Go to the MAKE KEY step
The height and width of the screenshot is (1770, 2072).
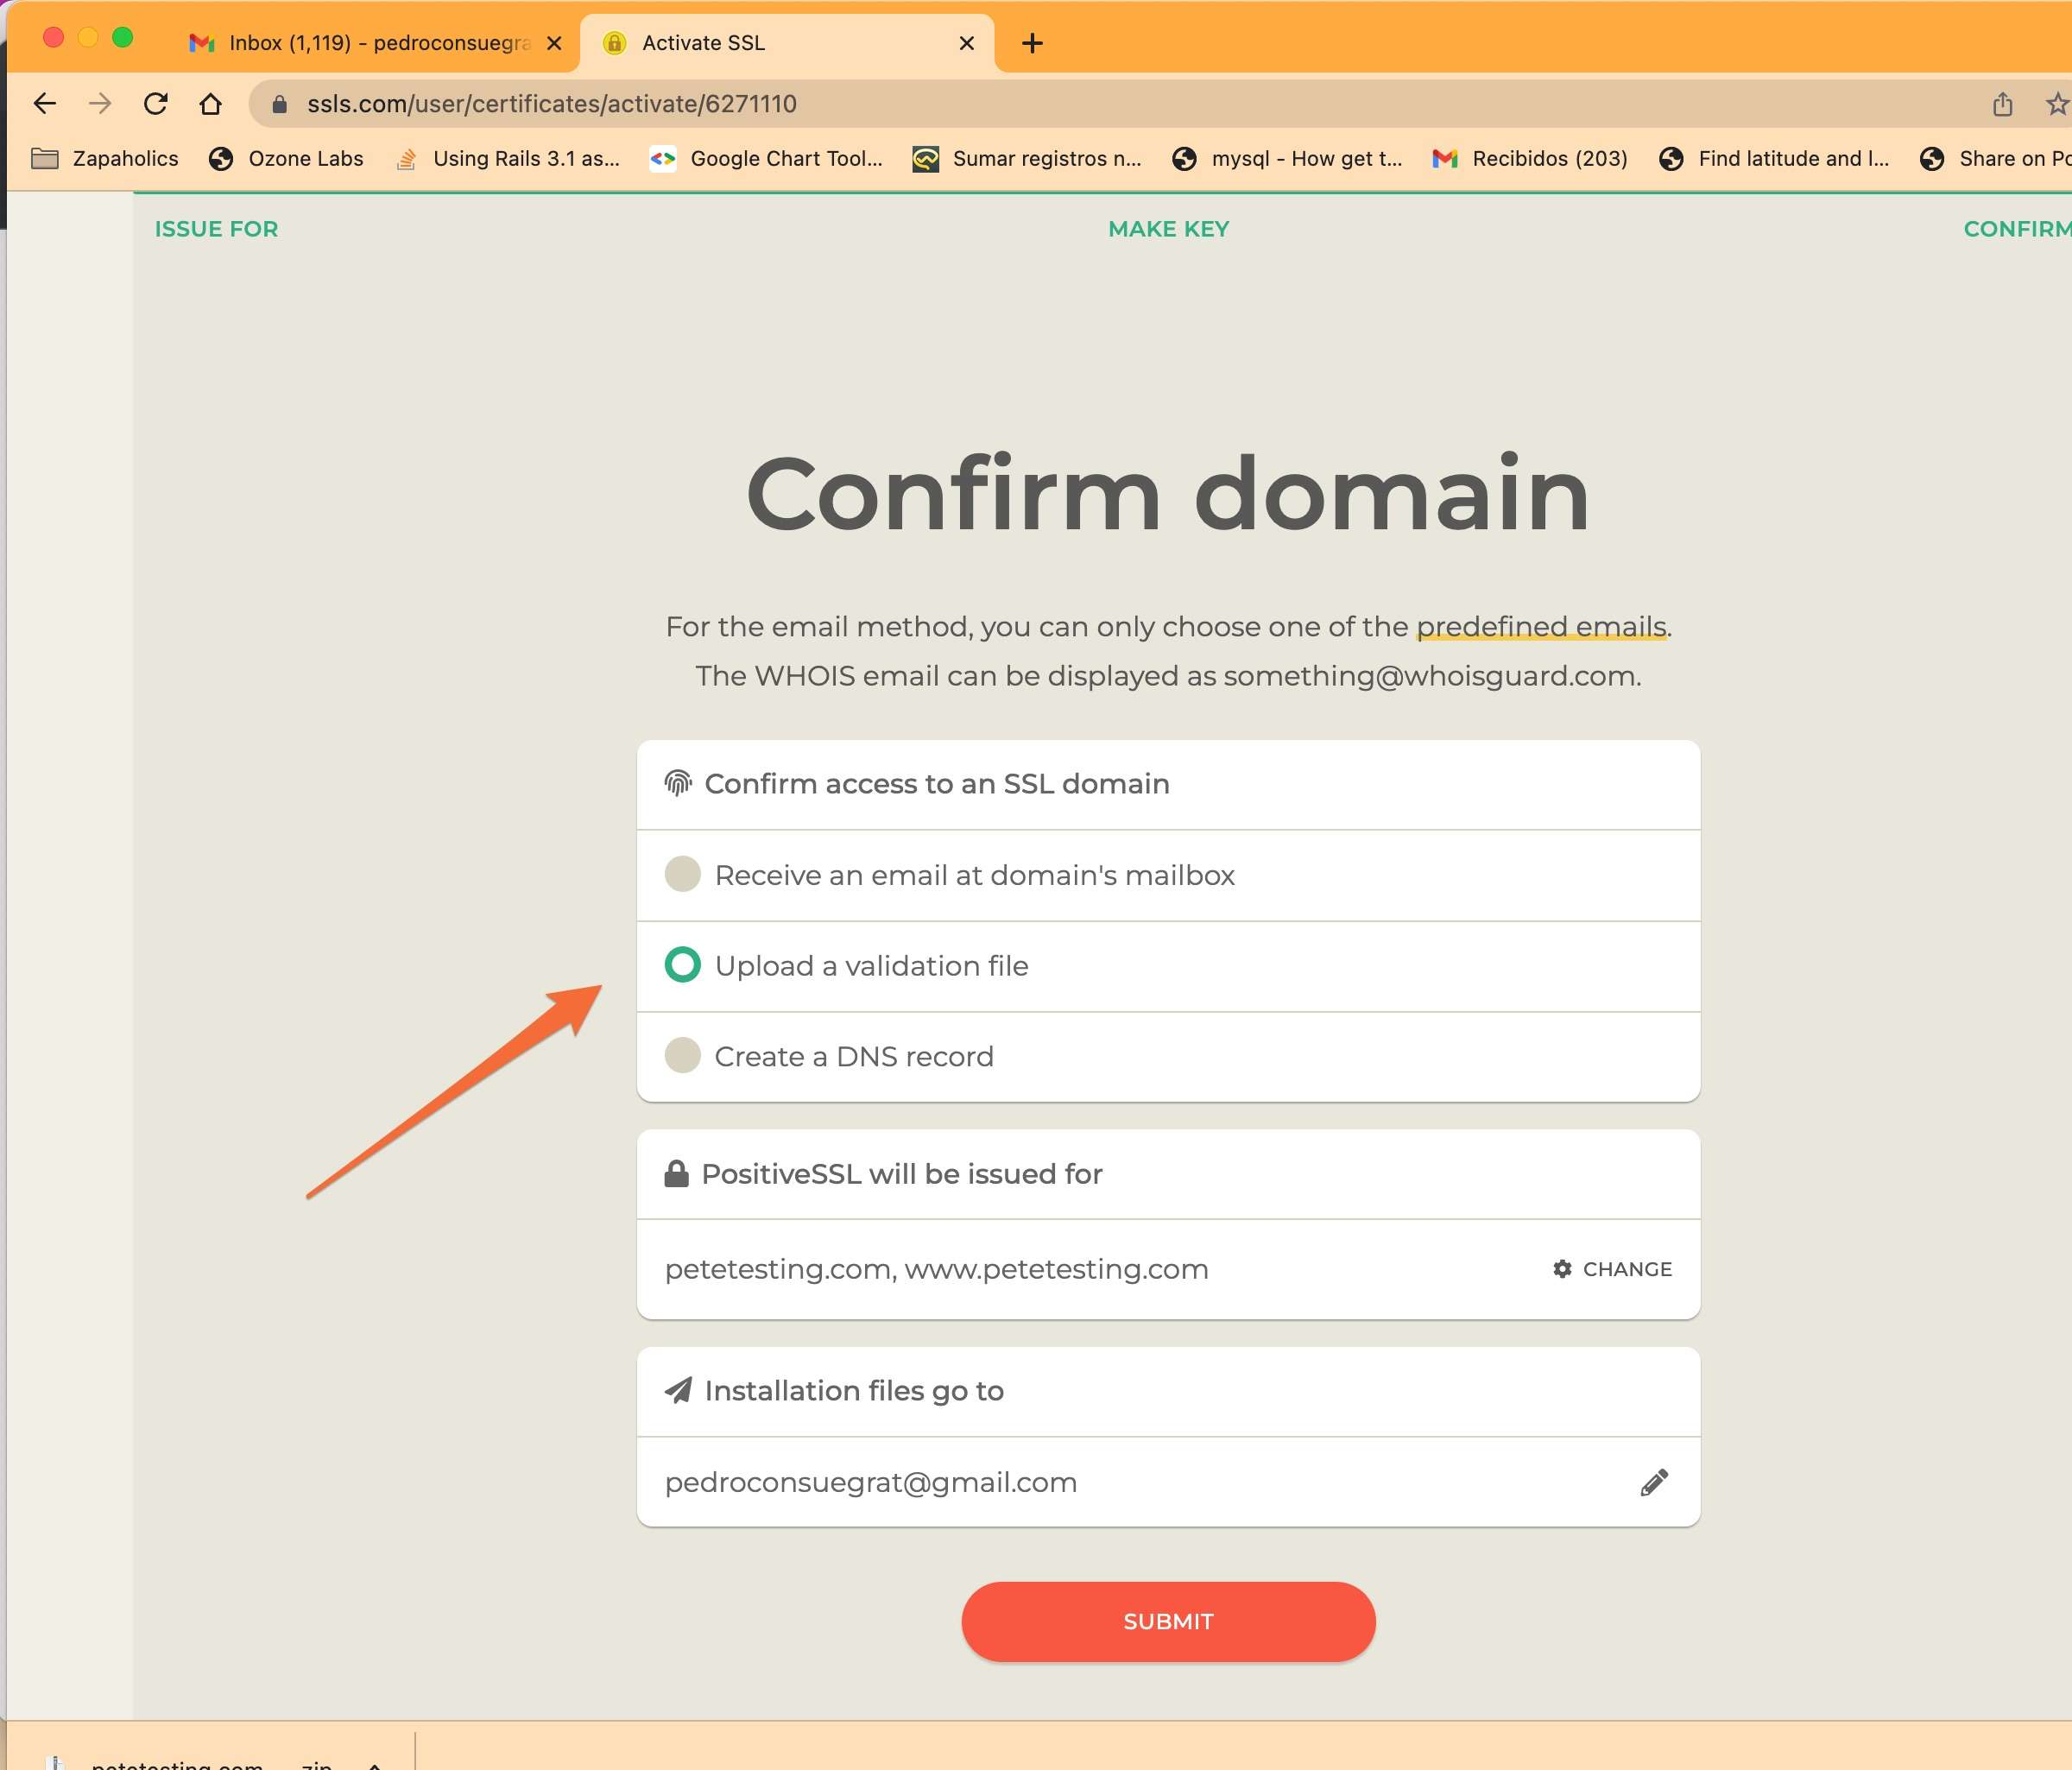1168,229
